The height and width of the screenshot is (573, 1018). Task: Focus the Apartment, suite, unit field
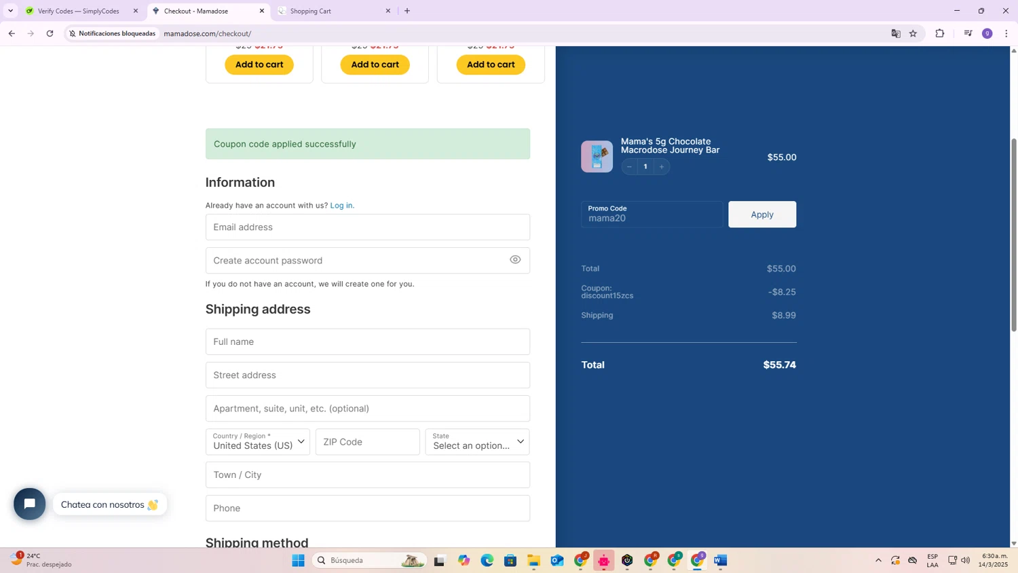[368, 408]
